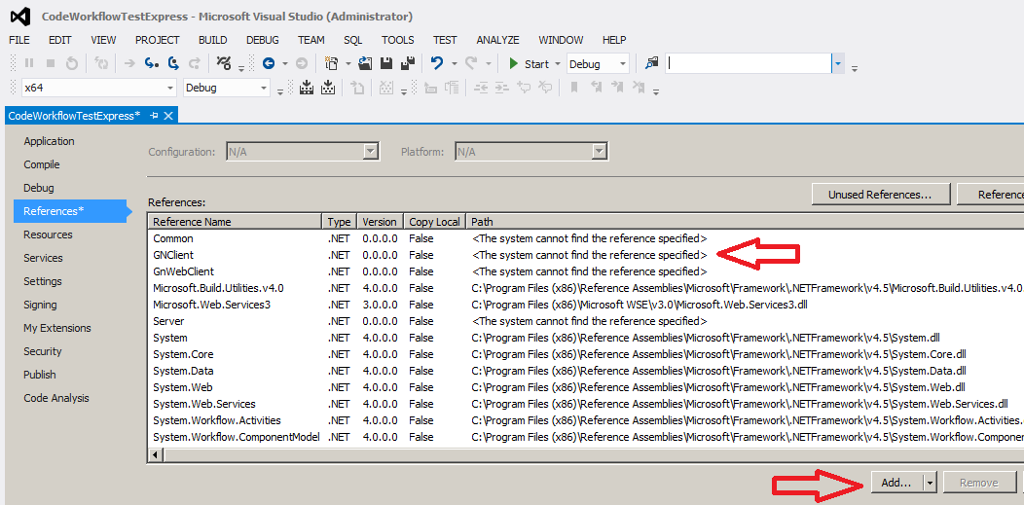
Task: Click the Save floppy disk icon
Action: tap(386, 63)
